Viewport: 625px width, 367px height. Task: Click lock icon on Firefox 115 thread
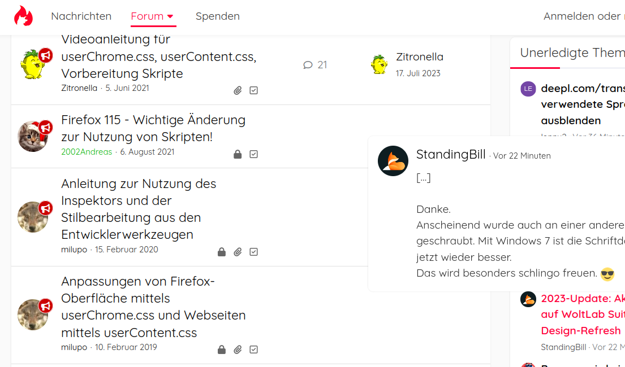click(x=238, y=154)
